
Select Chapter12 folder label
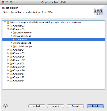tap(19, 77)
